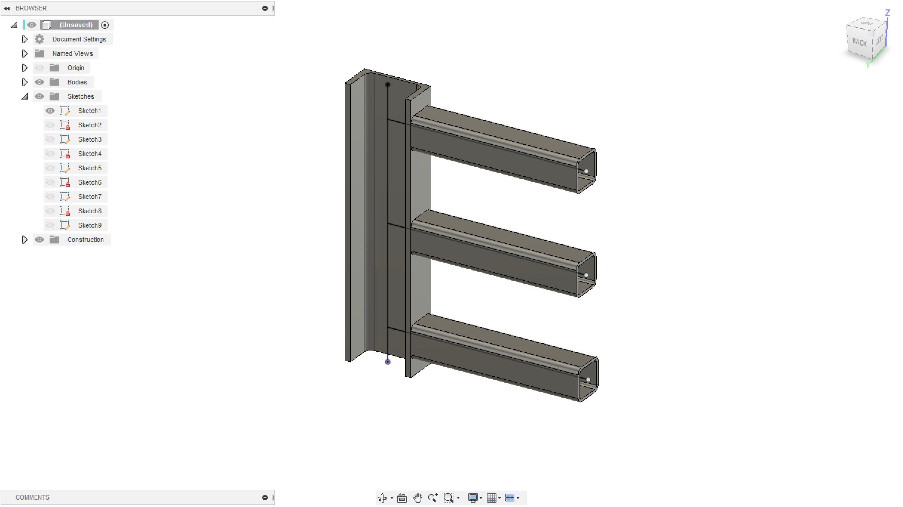Click the Grid and Snaps icon
Viewport: 903px width, 508px height.
(x=491, y=498)
